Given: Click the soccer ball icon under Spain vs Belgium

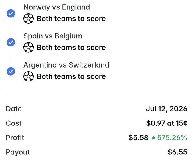Looking at the screenshot, I should [x=29, y=48].
